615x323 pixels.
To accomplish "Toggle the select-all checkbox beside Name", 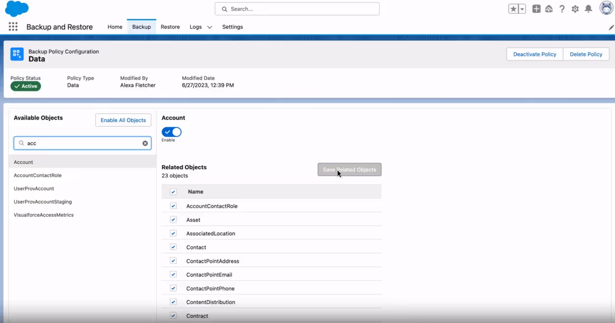I will (x=173, y=192).
